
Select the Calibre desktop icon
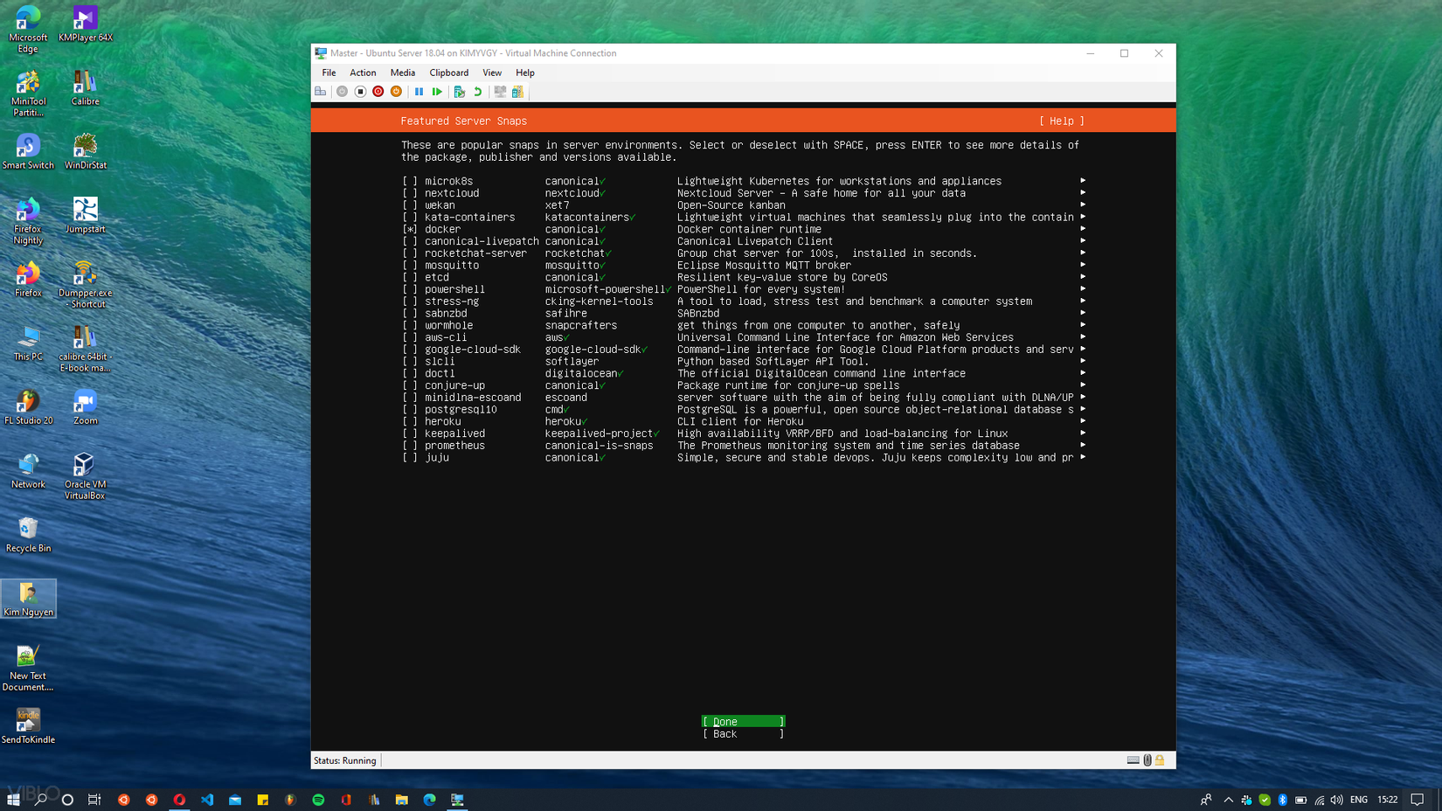pos(86,88)
